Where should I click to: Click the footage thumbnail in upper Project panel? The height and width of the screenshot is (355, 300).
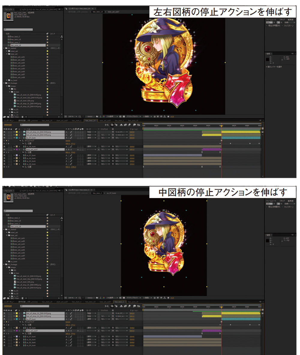coord(8,17)
